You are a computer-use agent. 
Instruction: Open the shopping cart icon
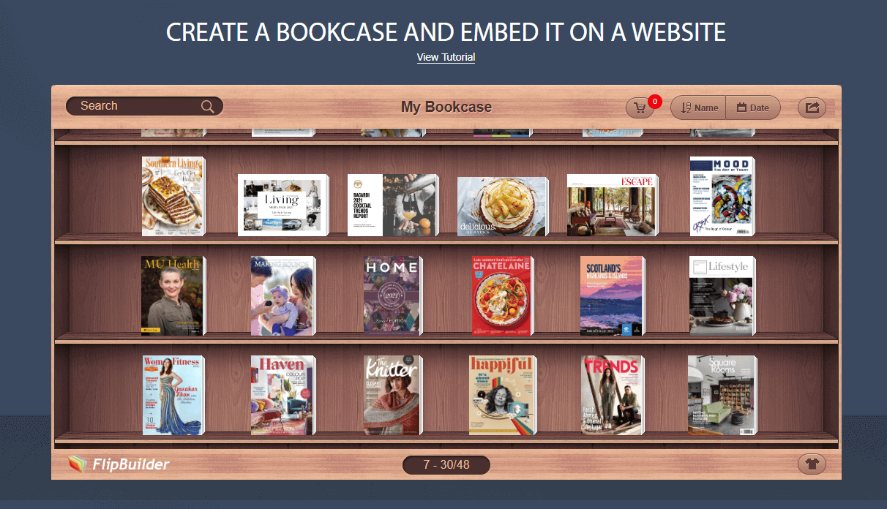(x=640, y=108)
